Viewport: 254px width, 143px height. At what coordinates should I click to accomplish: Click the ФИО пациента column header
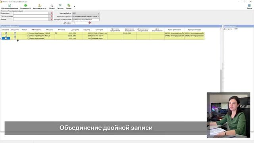pyautogui.click(x=36, y=30)
